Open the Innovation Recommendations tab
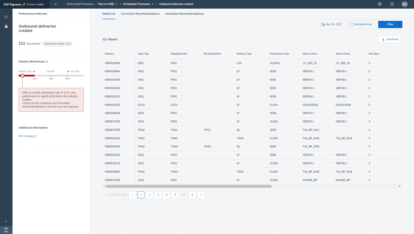 [184, 13]
